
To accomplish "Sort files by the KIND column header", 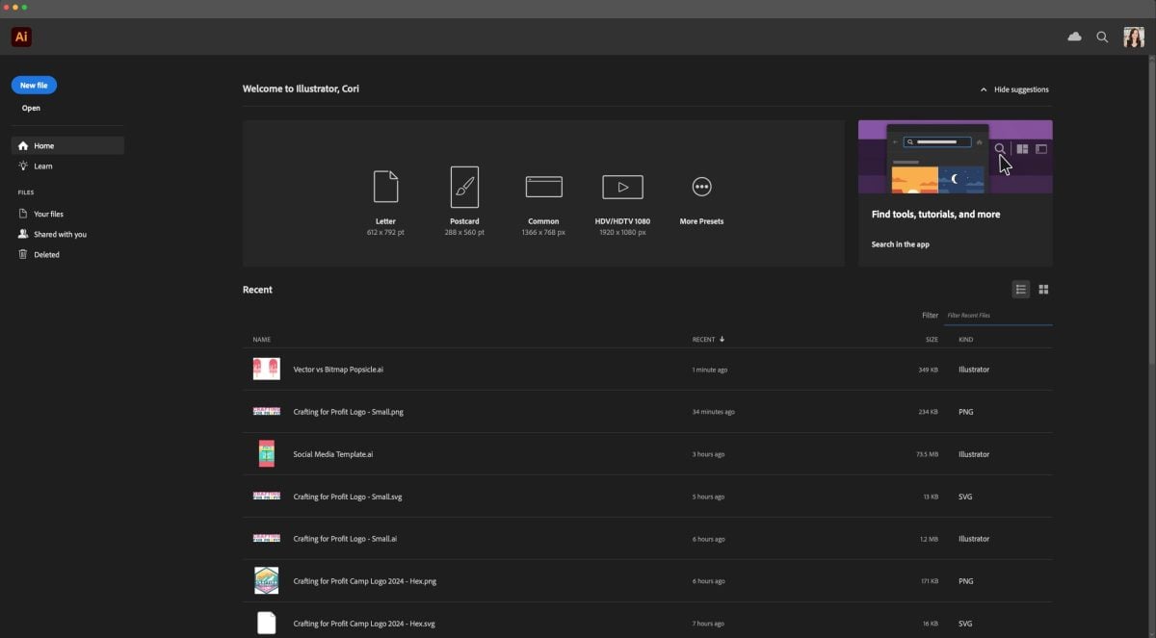I will tap(965, 340).
